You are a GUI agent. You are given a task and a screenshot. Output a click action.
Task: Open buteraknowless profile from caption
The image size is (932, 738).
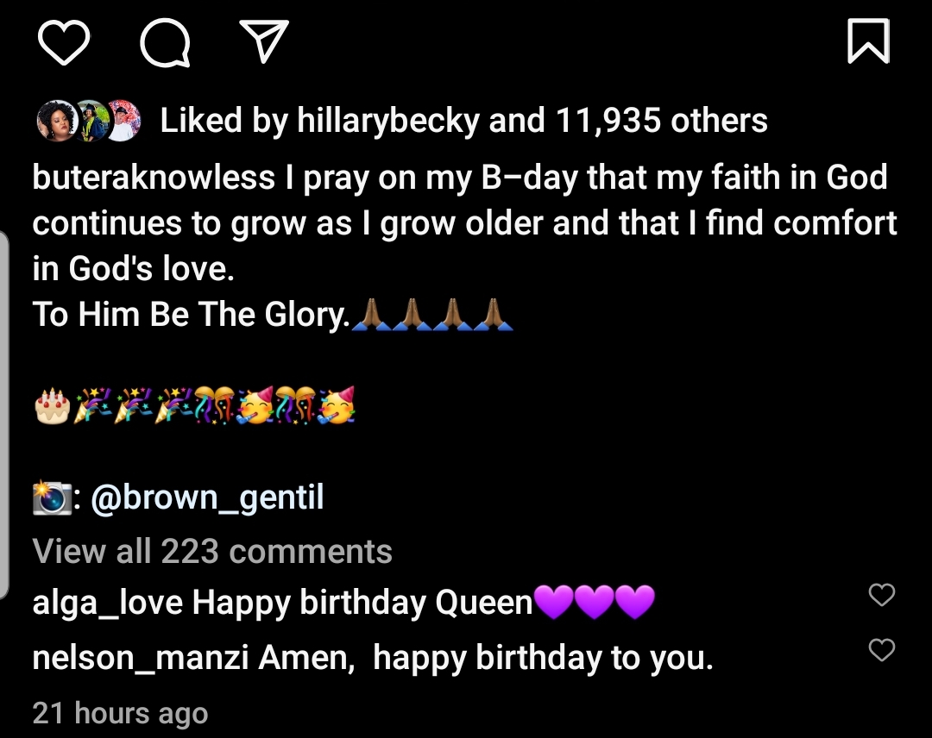pos(154,178)
